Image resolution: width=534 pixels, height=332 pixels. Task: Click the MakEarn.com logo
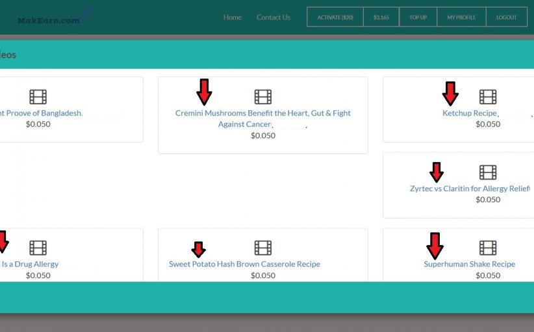(x=53, y=18)
